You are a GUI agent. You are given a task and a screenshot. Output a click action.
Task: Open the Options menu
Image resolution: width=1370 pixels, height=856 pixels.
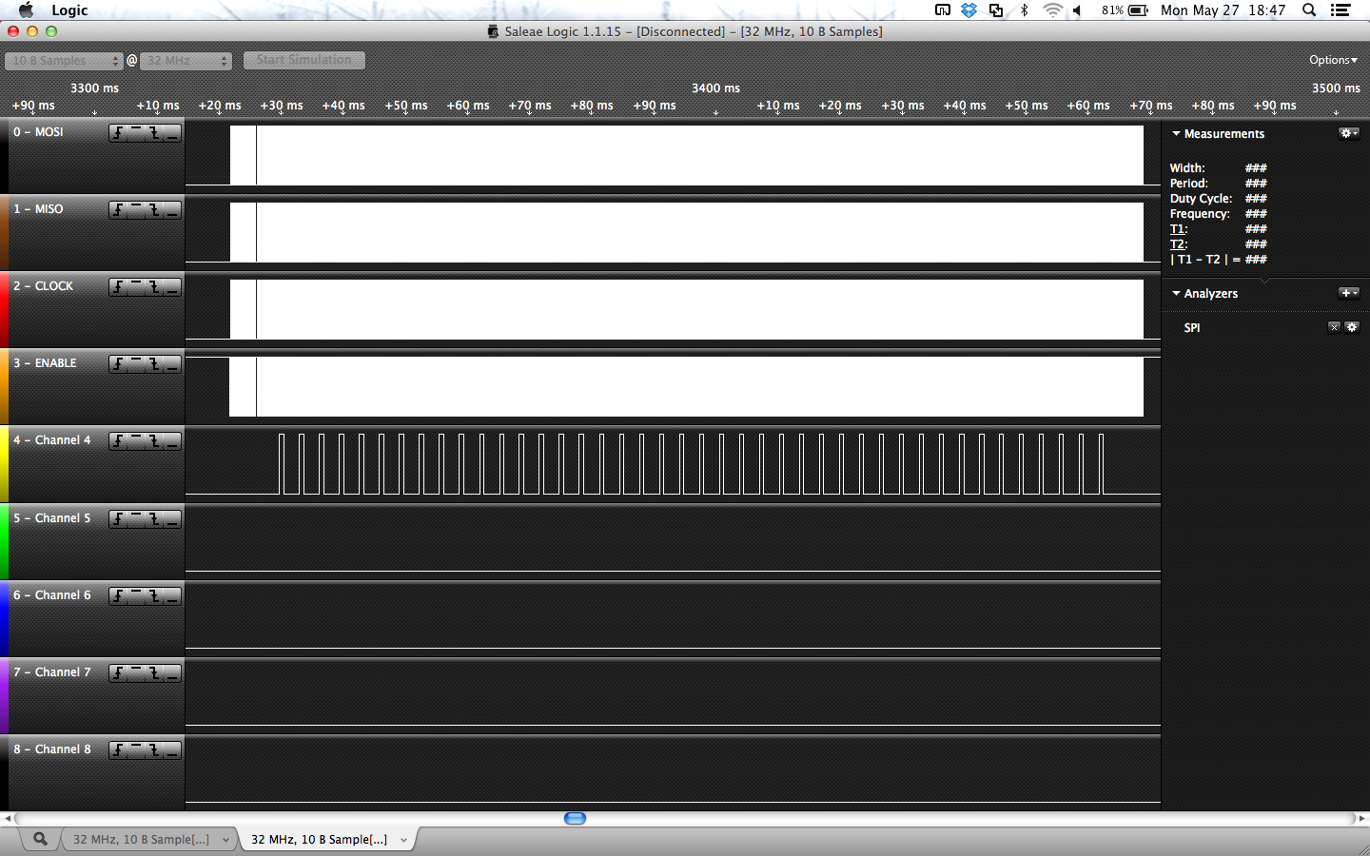point(1333,60)
